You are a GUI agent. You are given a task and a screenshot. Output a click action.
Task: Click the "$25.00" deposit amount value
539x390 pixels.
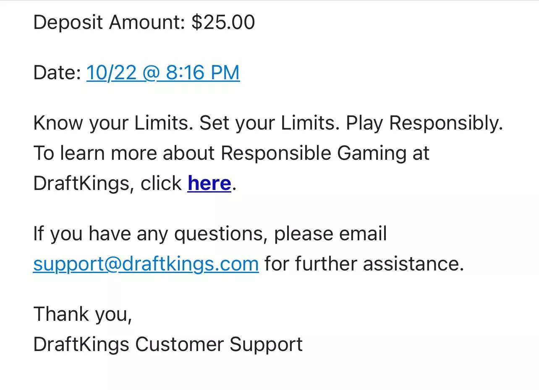pyautogui.click(x=223, y=22)
